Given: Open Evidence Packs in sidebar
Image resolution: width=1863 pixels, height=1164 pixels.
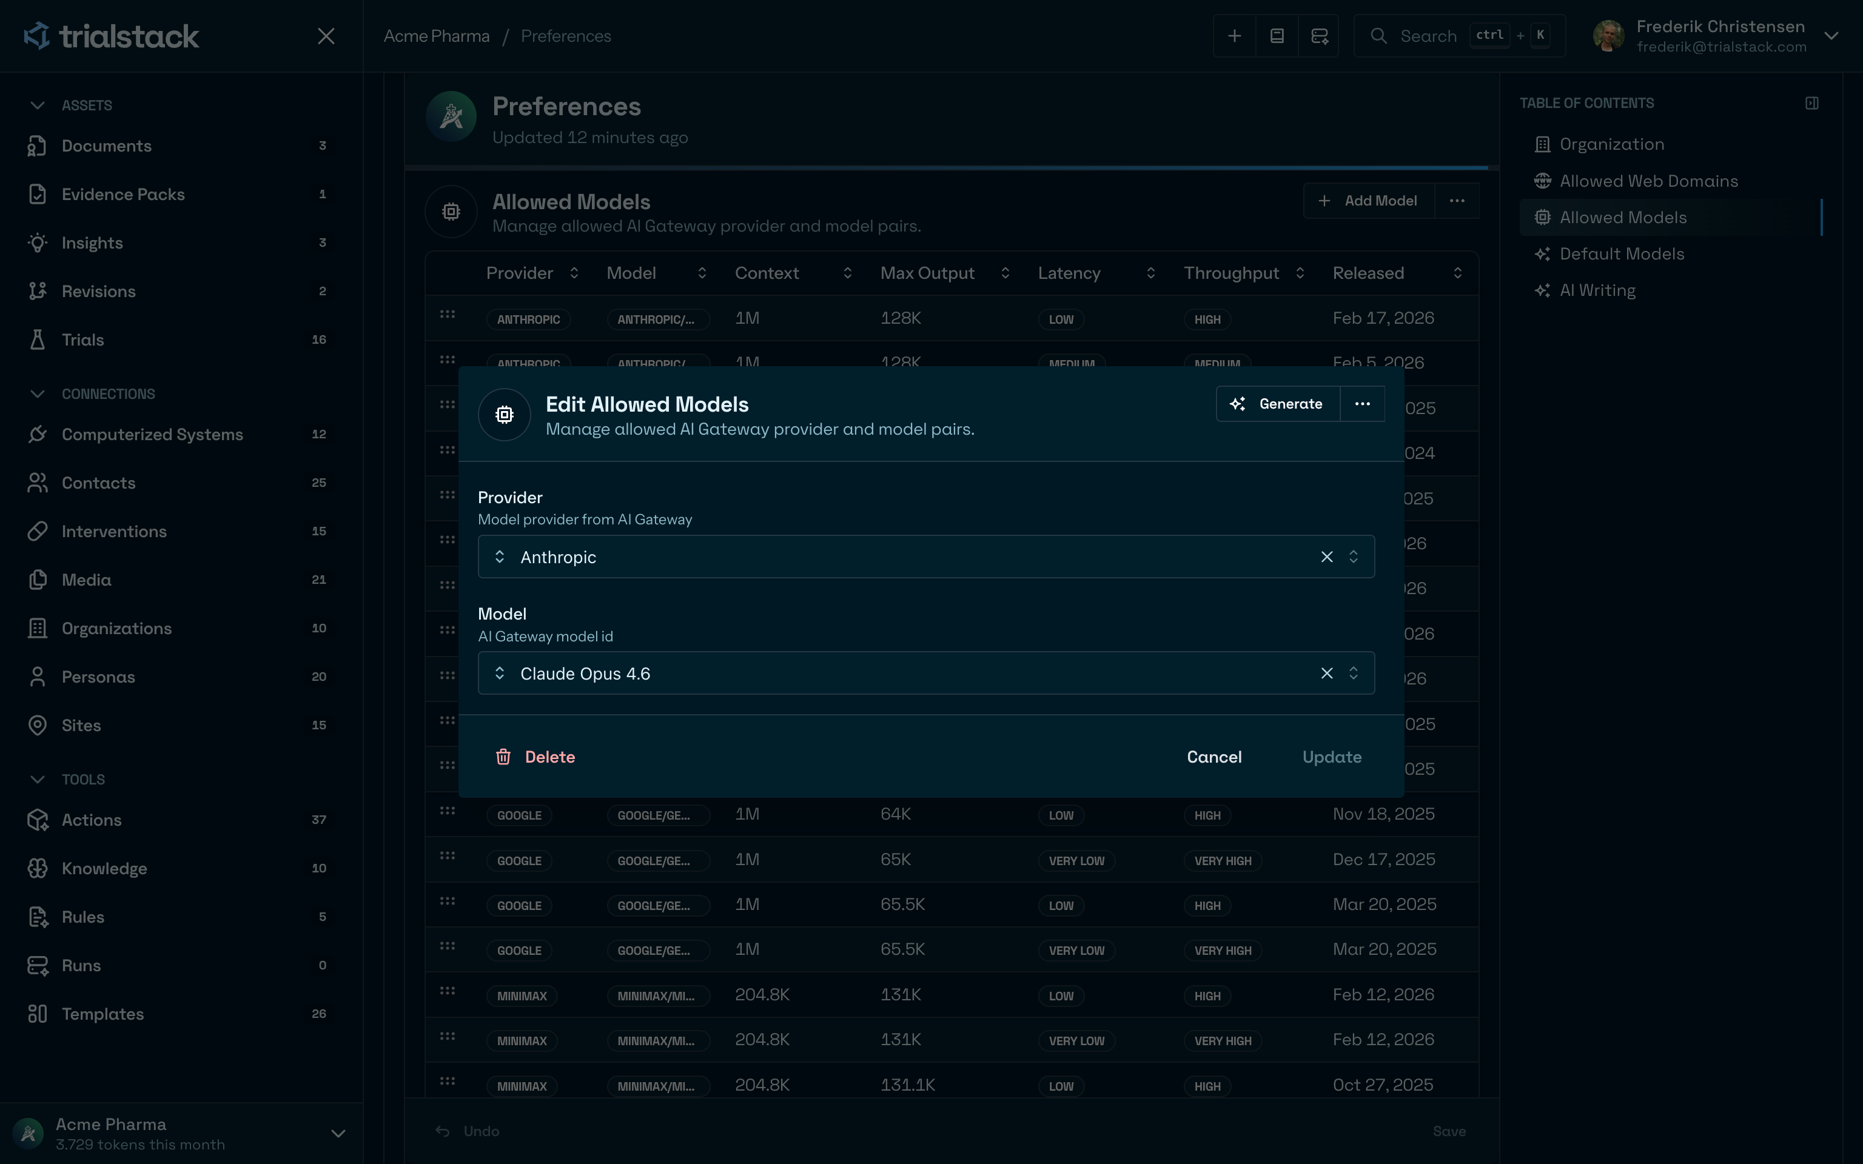Looking at the screenshot, I should (x=177, y=194).
